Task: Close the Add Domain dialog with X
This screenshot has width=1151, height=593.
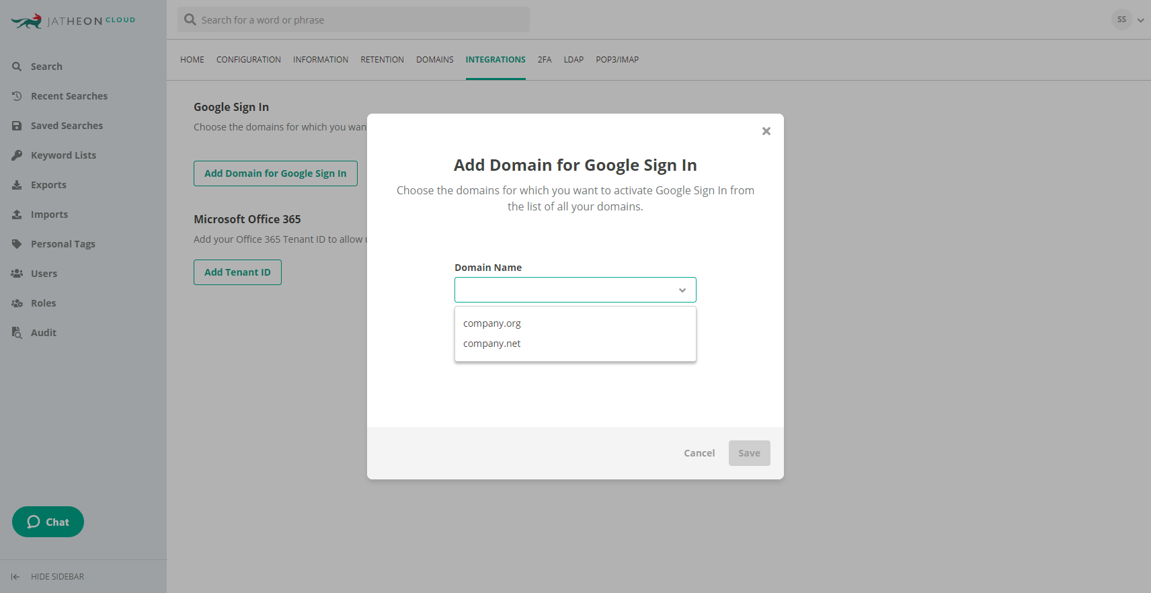Action: (x=766, y=131)
